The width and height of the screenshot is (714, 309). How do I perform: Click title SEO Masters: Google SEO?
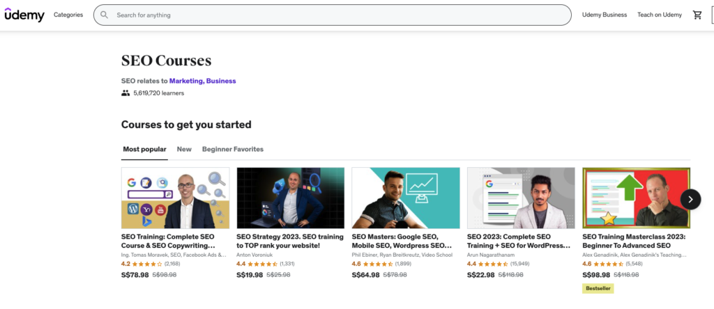pos(402,241)
